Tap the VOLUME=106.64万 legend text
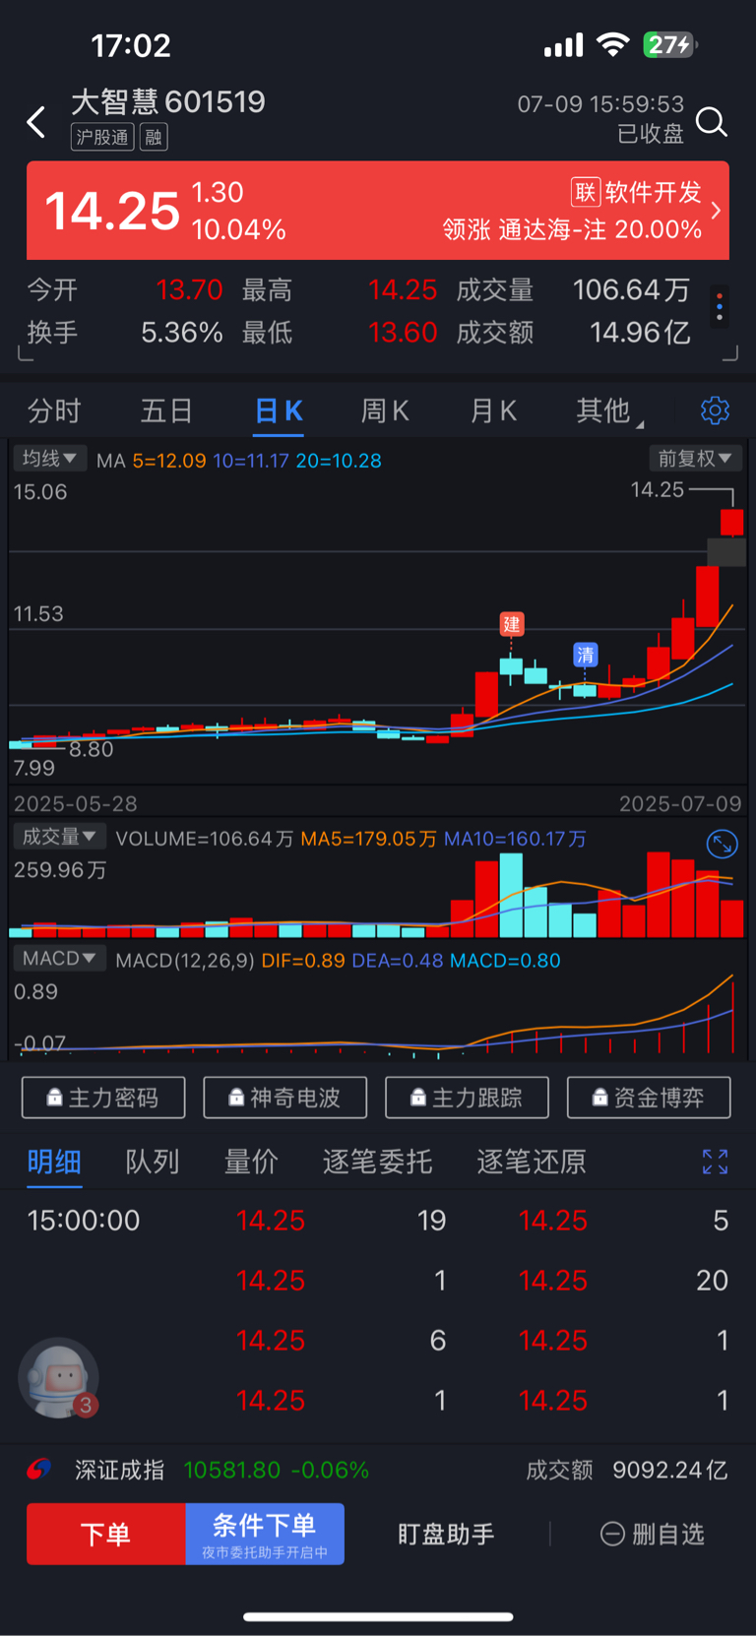Screen dimensions: 756x1636 tap(205, 839)
